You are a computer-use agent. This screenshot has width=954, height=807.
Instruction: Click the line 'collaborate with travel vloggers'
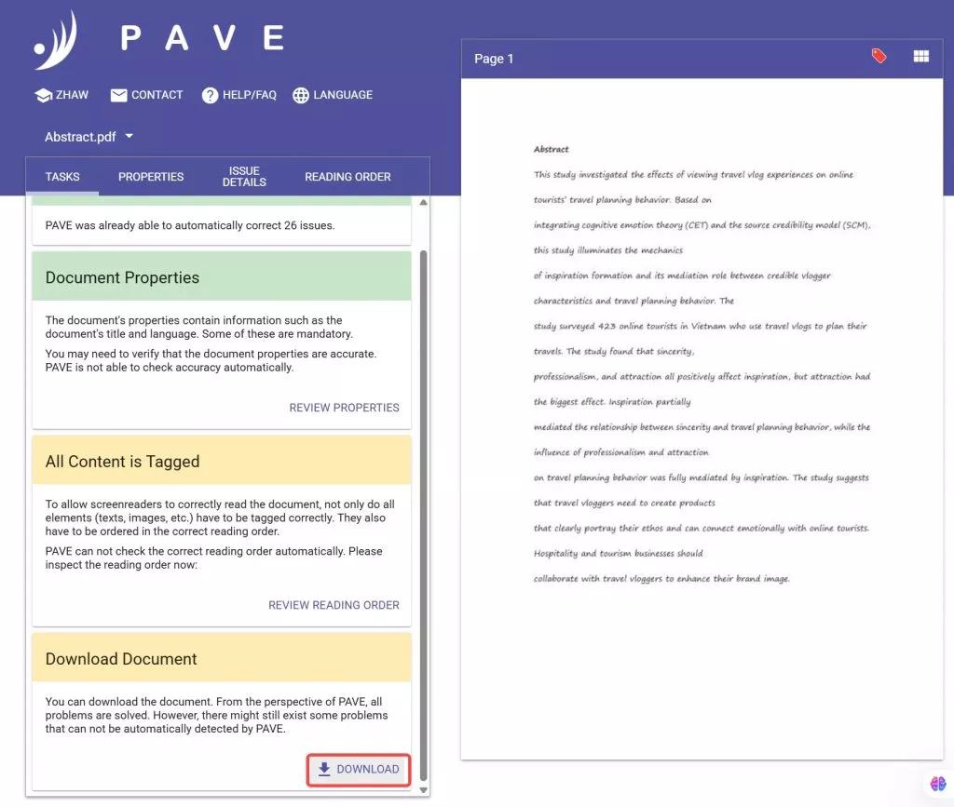661,579
